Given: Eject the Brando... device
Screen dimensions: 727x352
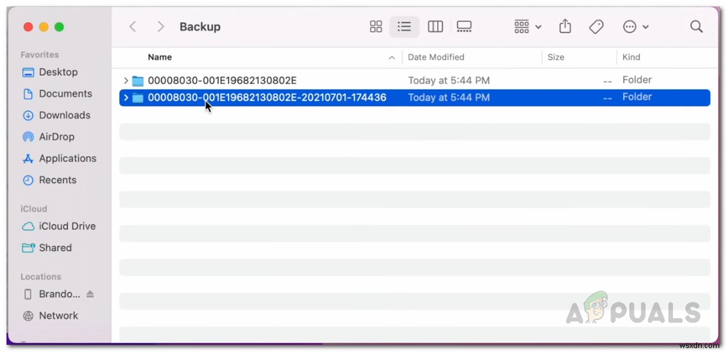Looking at the screenshot, I should click(x=90, y=294).
